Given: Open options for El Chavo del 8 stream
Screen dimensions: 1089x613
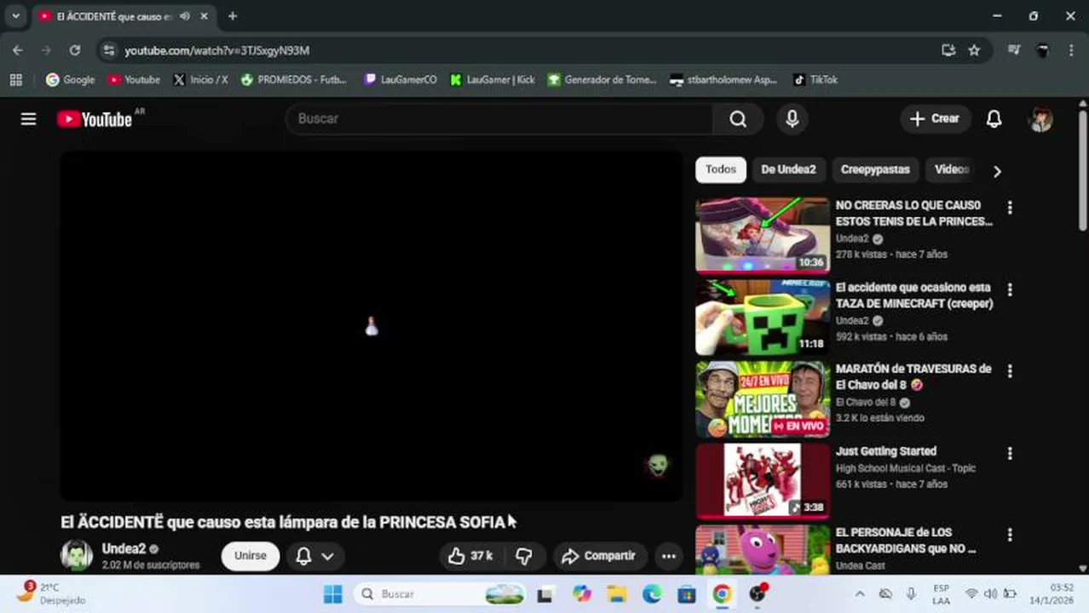Looking at the screenshot, I should pyautogui.click(x=1010, y=371).
